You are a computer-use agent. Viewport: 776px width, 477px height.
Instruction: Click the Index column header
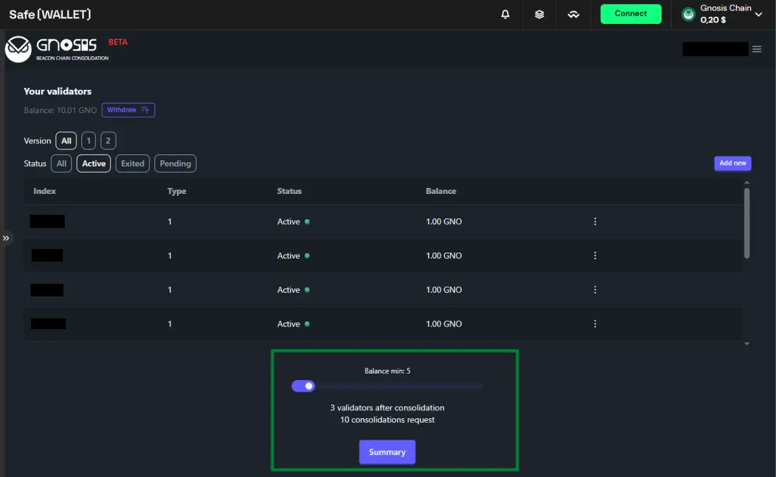pos(45,191)
